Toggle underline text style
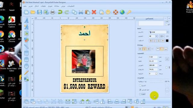This screenshot has width=193, height=108. click(x=159, y=40)
